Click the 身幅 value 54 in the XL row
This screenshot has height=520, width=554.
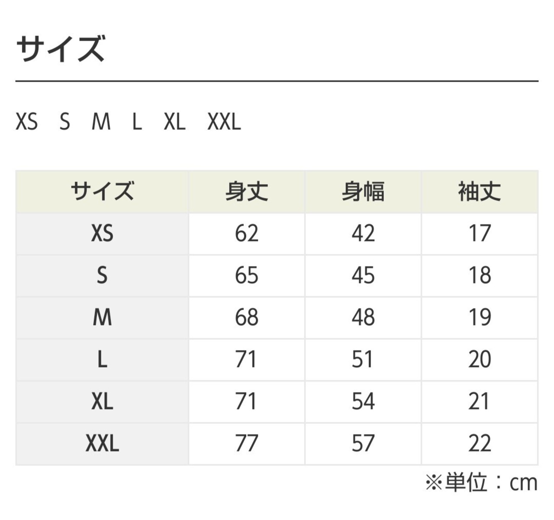[363, 402]
